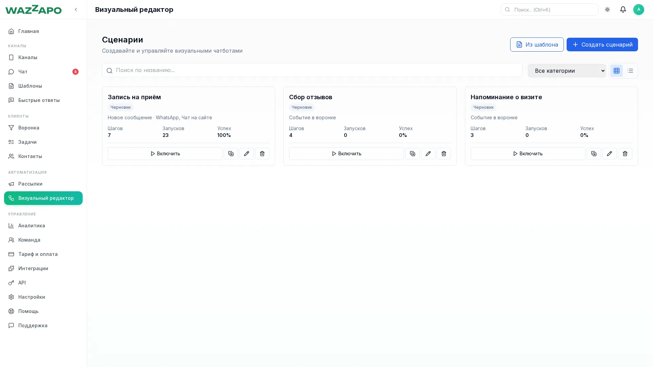
Task: Open "Главная" in the sidebar
Action: click(x=43, y=31)
